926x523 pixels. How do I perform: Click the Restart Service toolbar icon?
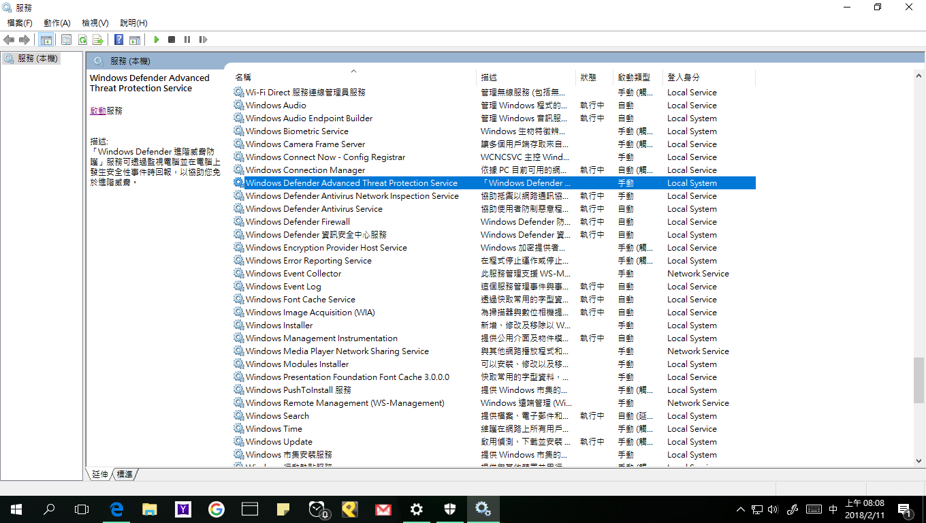(203, 40)
